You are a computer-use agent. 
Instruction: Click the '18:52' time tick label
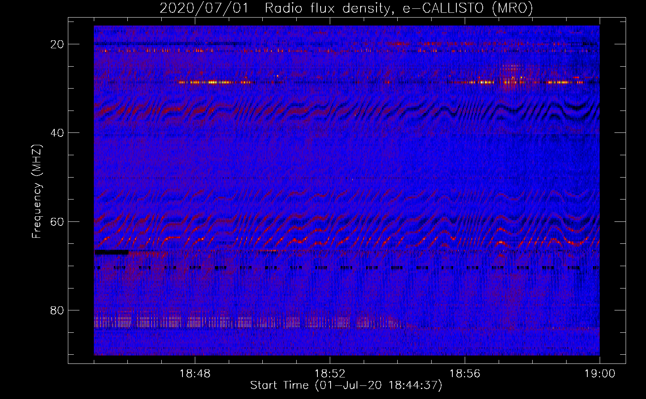tap(330, 374)
